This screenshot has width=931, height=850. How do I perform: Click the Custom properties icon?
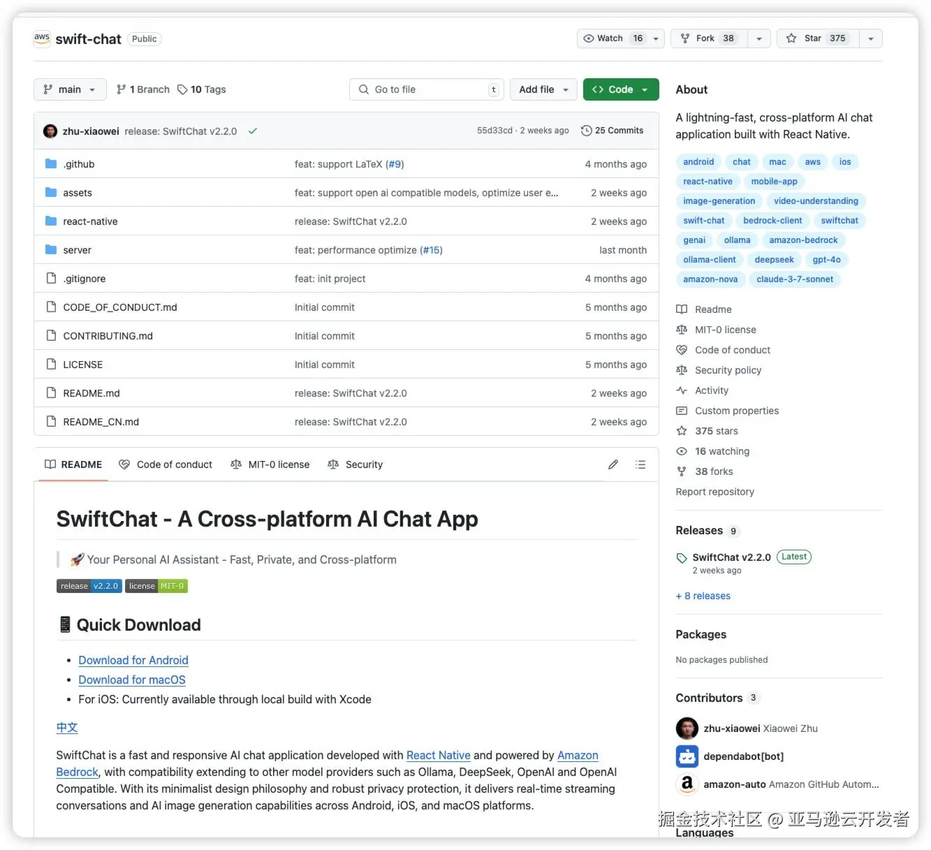[682, 411]
